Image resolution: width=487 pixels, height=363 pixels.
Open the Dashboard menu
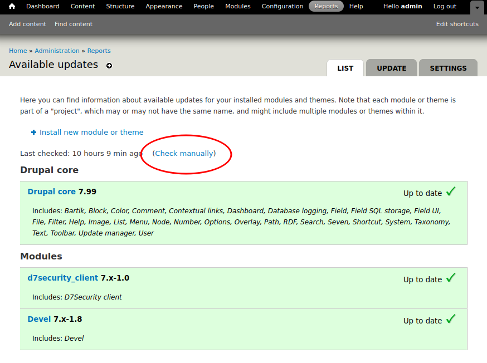tap(43, 6)
